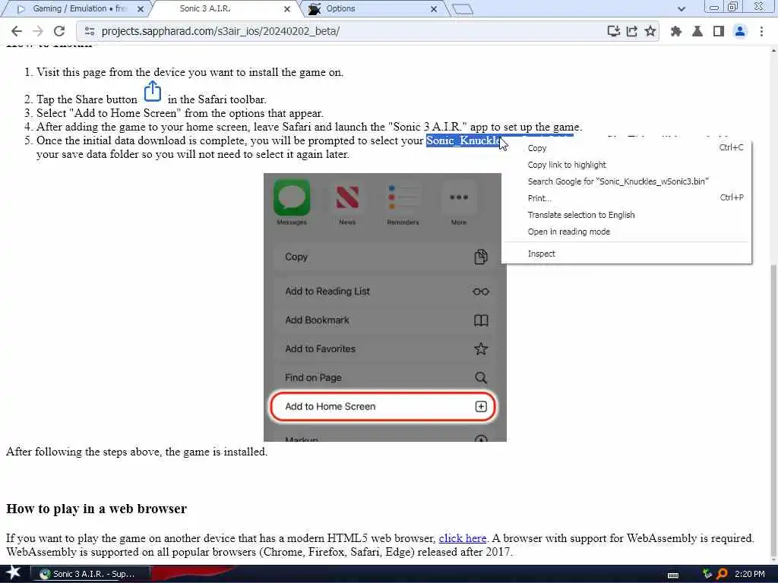The width and height of the screenshot is (778, 583).
Task: Open Chrome three-dot menu
Action: [761, 31]
